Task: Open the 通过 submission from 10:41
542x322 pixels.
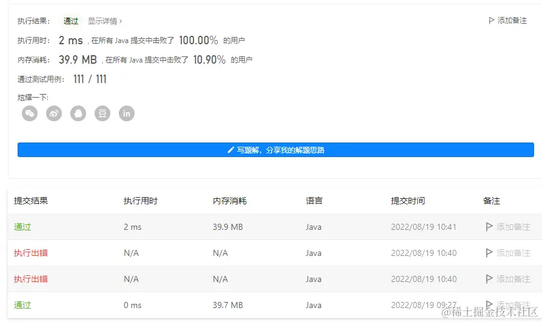Action: 22,227
